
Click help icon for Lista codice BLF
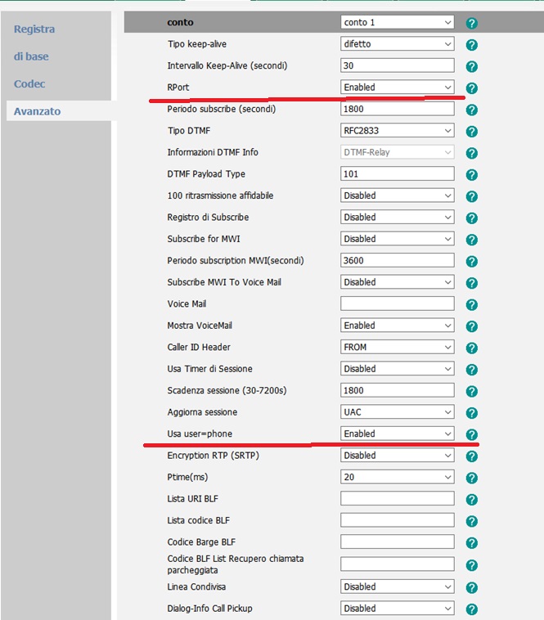pos(471,521)
